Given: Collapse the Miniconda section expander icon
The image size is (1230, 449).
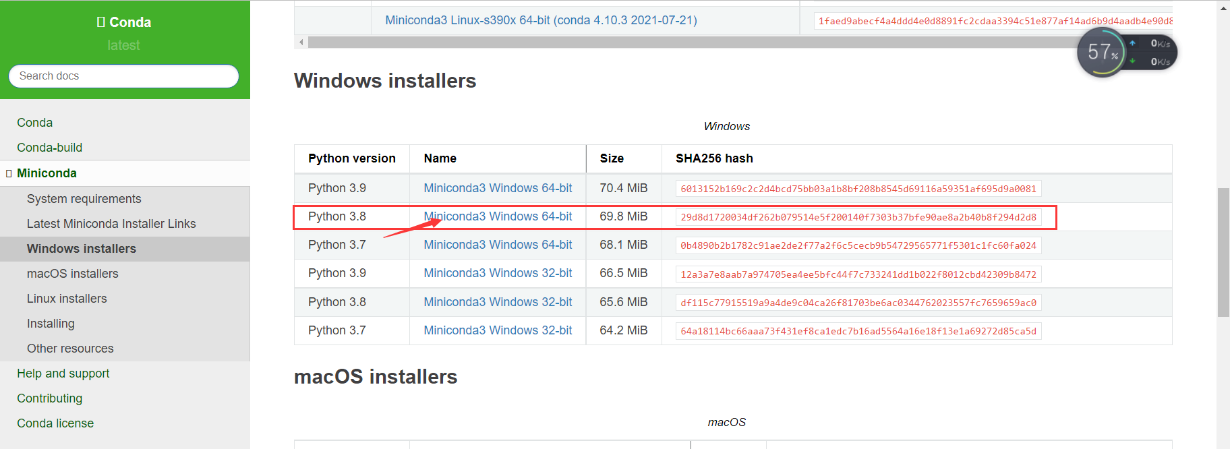Looking at the screenshot, I should click(9, 173).
